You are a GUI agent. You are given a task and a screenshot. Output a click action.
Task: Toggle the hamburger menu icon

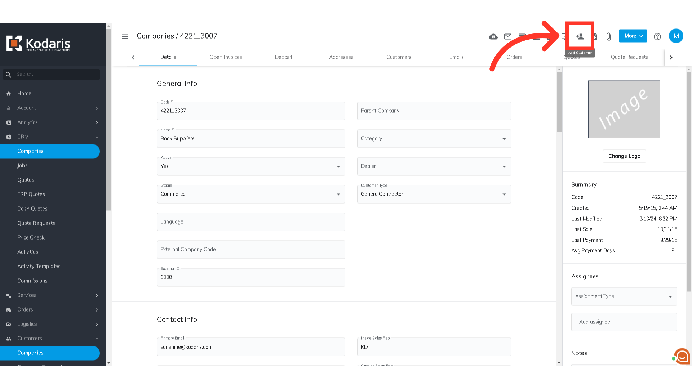[125, 36]
